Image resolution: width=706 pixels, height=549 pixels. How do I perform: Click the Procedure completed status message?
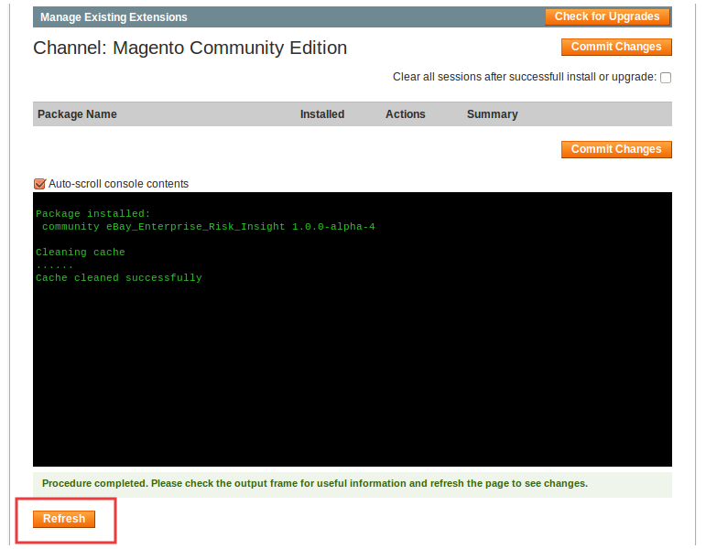(314, 483)
